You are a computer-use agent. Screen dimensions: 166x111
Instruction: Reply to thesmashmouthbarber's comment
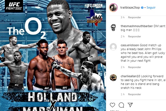pos(134,37)
